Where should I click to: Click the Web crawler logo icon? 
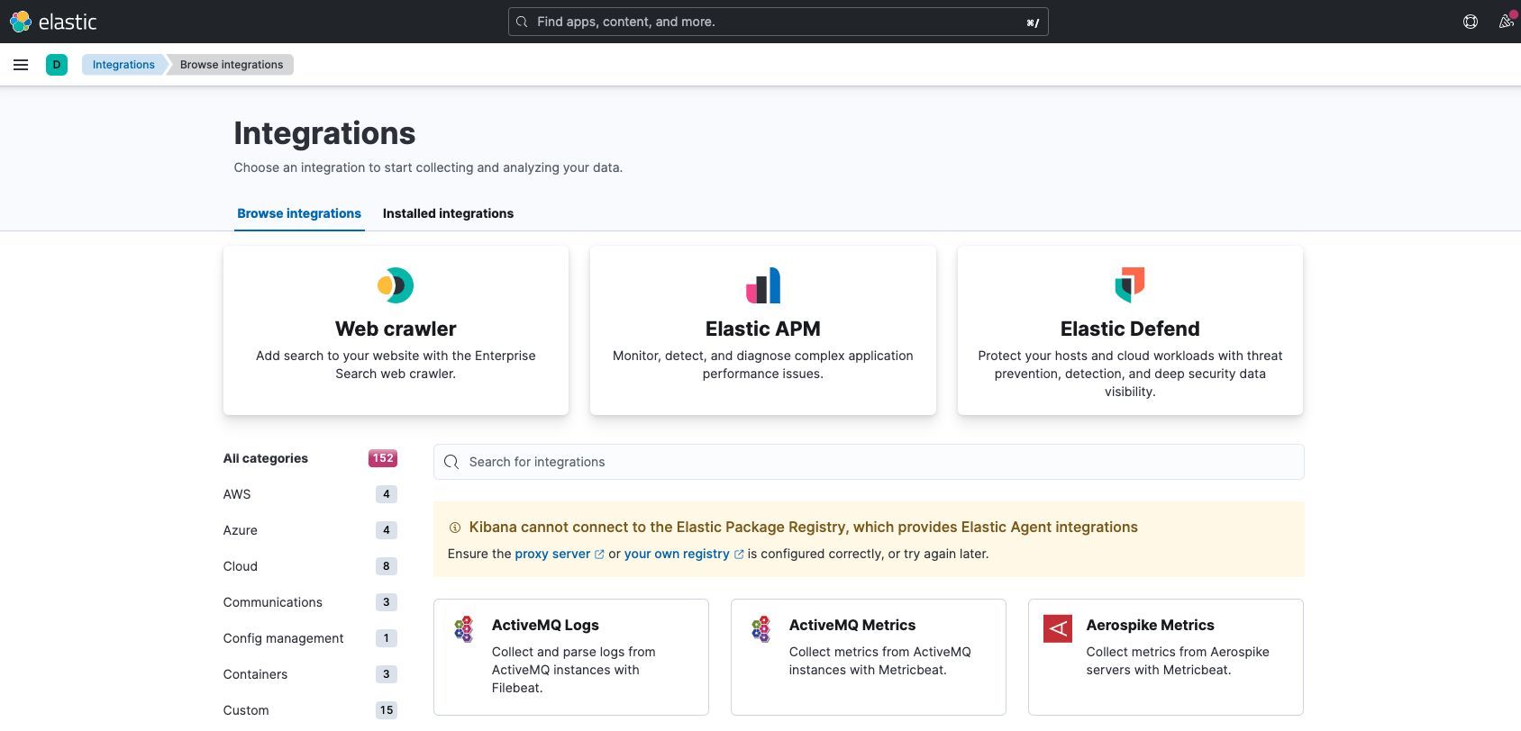click(x=396, y=285)
